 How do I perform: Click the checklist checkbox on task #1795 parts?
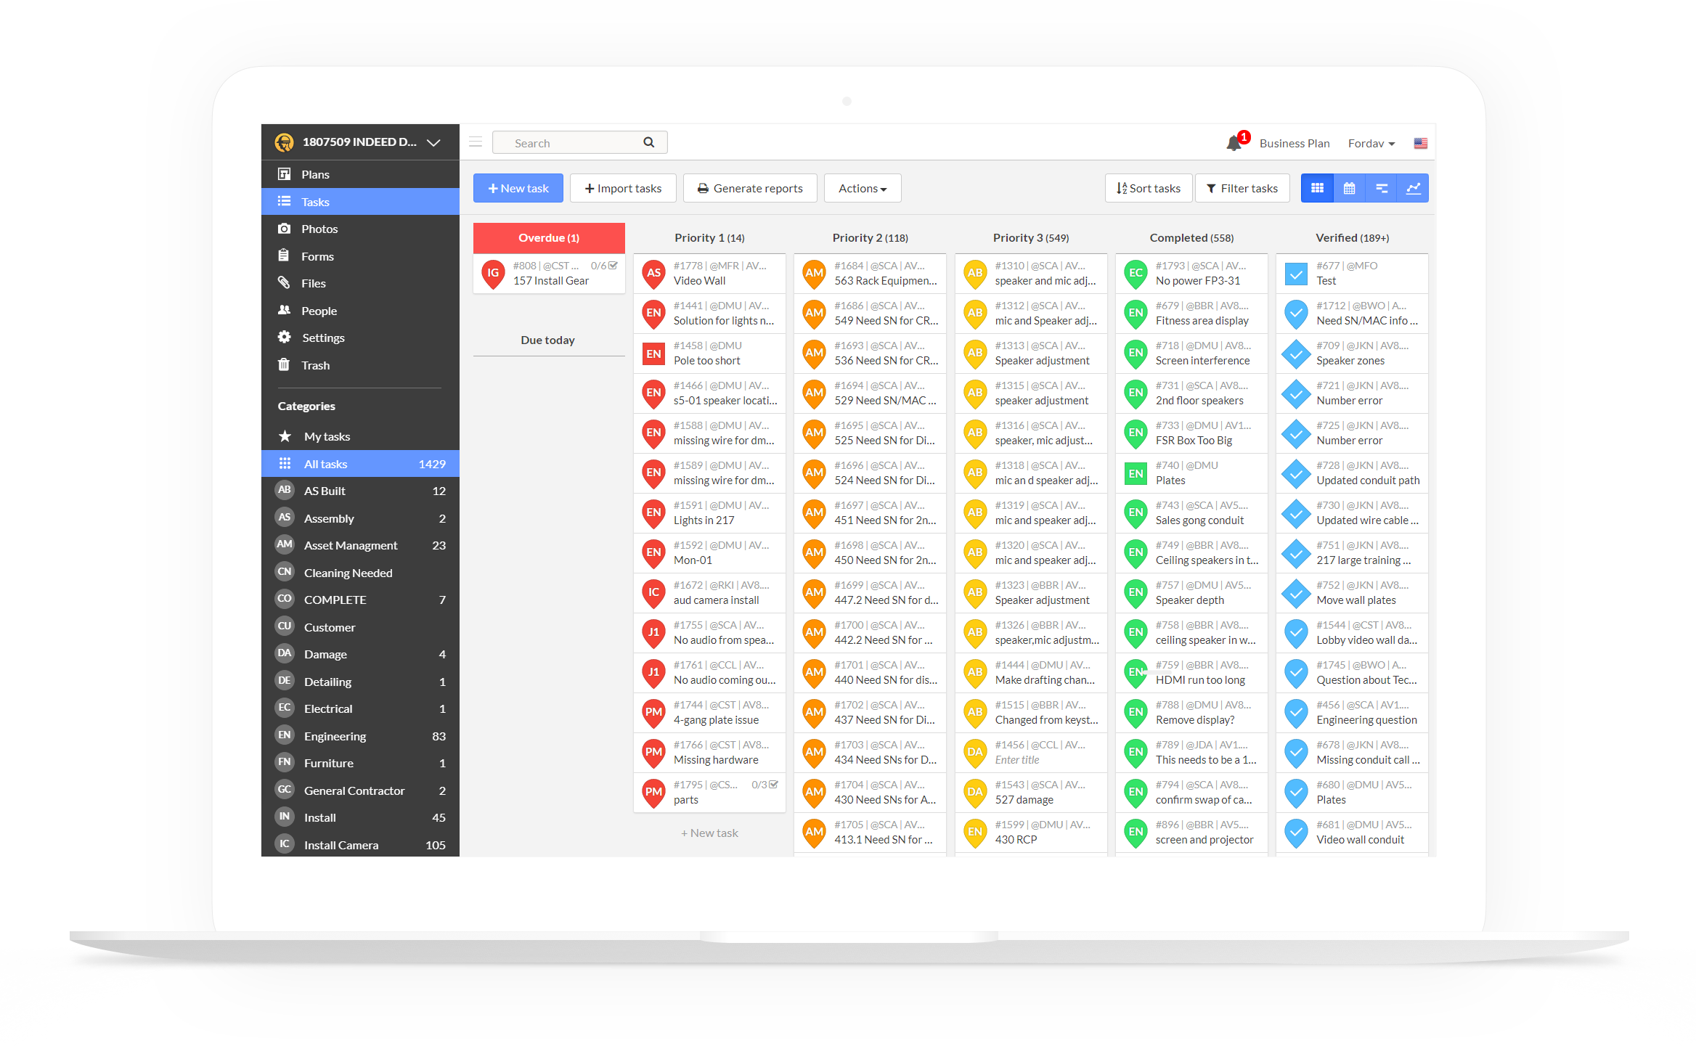774,784
